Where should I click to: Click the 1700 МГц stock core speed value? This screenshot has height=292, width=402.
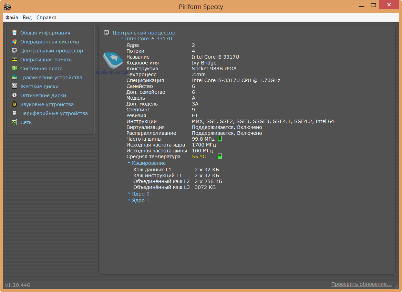tap(204, 145)
